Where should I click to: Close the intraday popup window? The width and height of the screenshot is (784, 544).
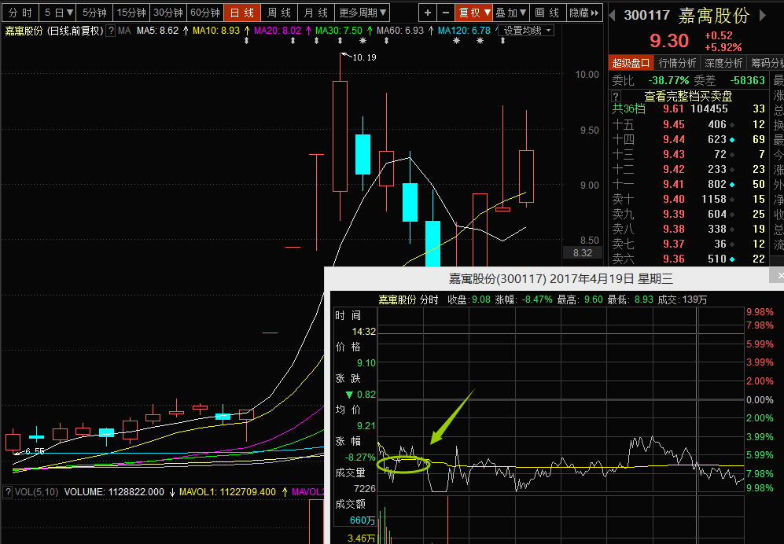pos(778,276)
